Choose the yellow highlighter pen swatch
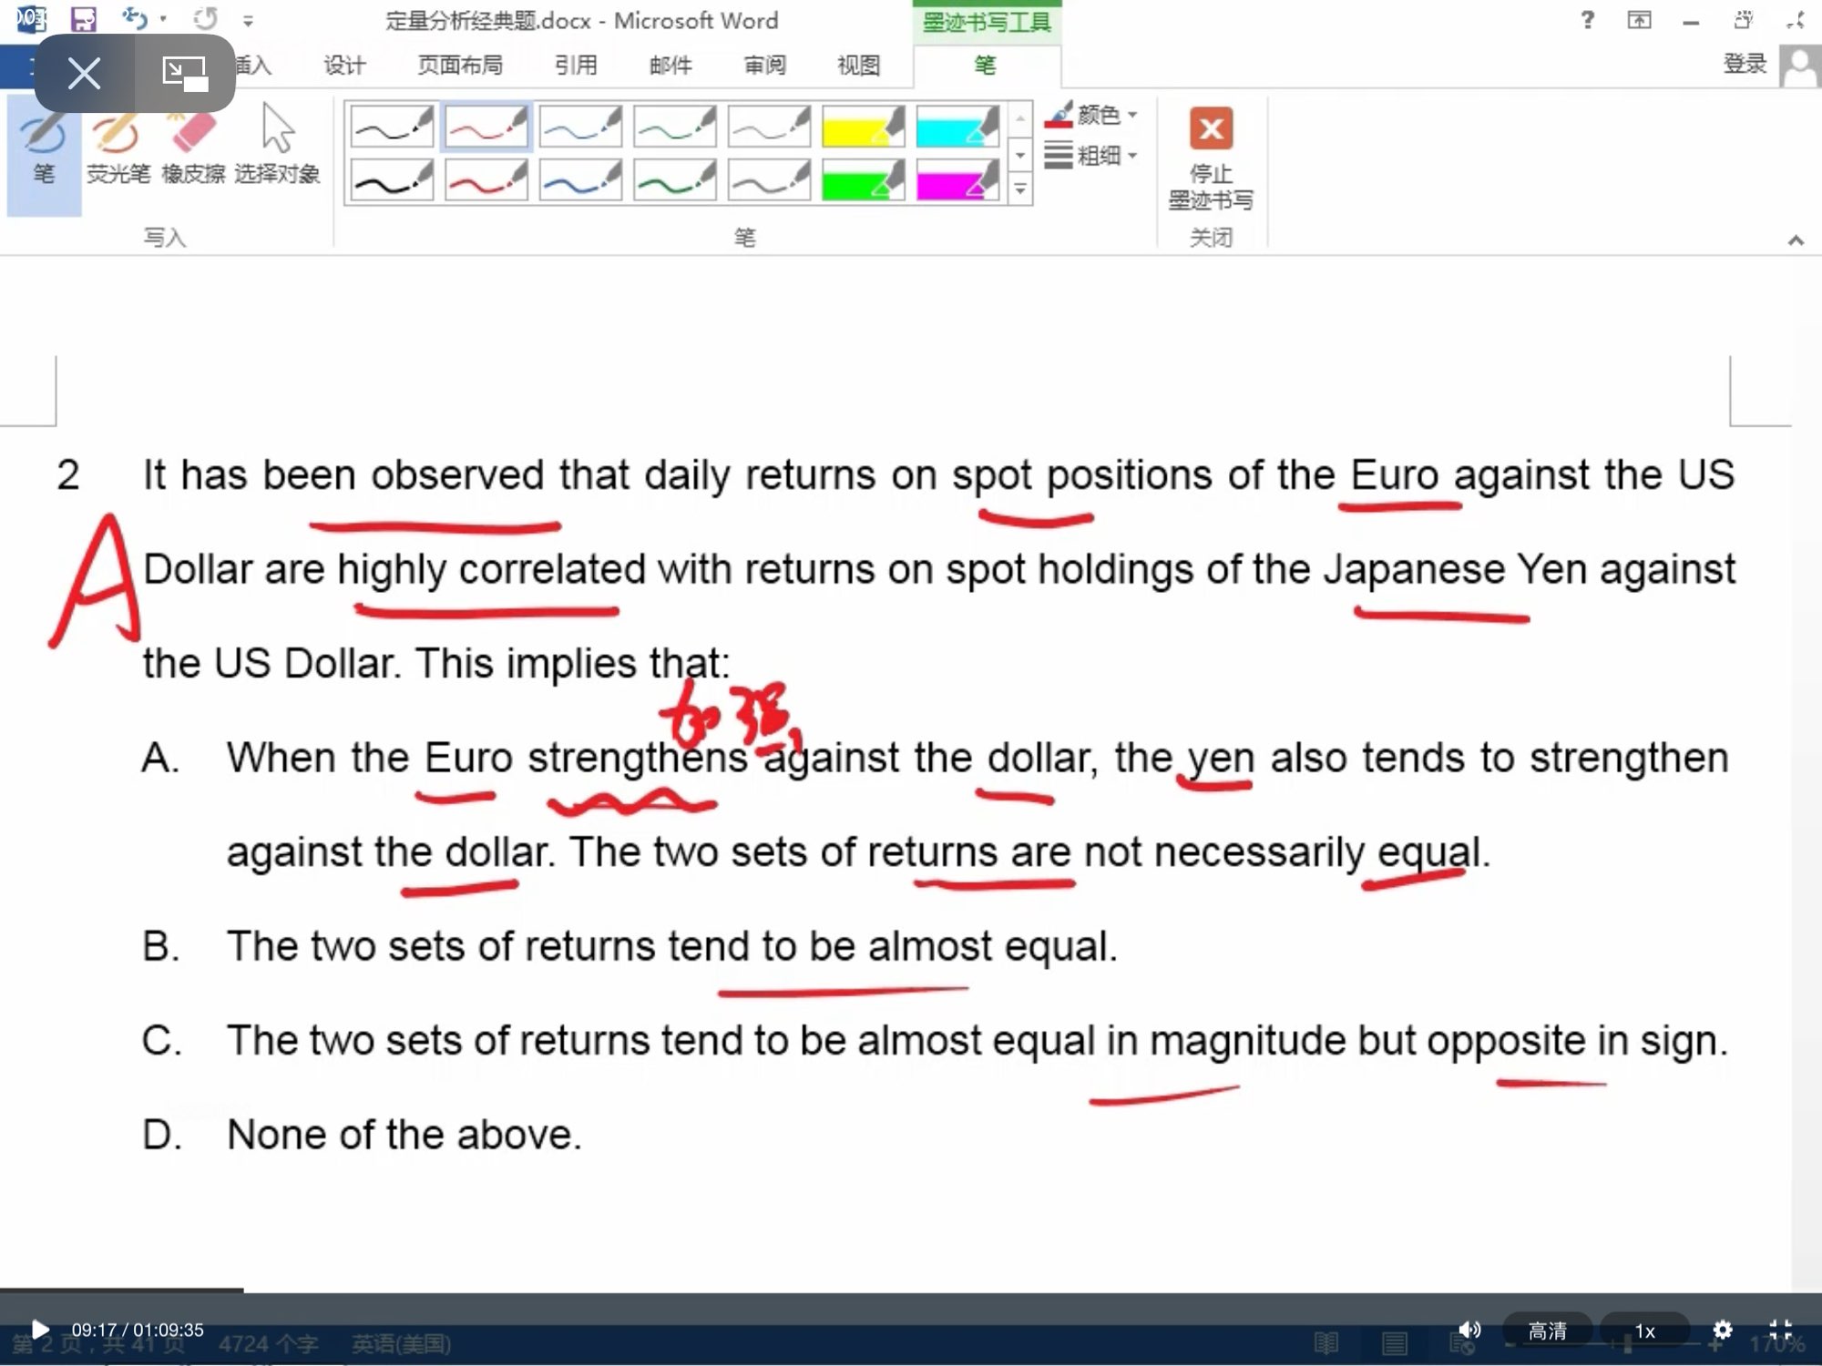This screenshot has width=1822, height=1366. pyautogui.click(x=862, y=127)
